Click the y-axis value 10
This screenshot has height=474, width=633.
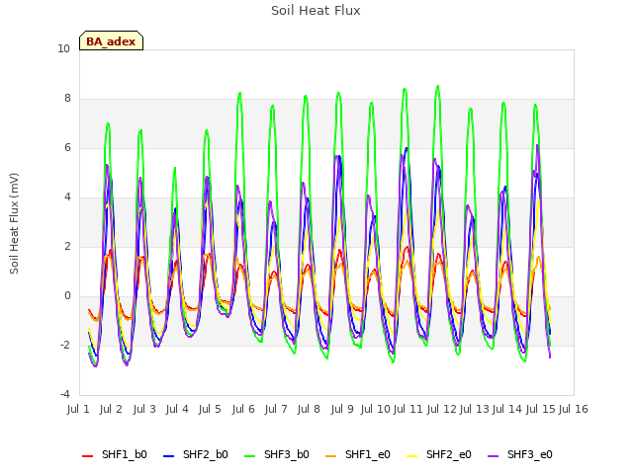(63, 48)
